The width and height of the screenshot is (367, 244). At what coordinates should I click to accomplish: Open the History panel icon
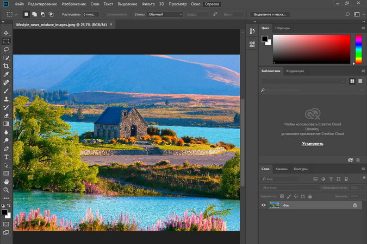click(x=252, y=31)
